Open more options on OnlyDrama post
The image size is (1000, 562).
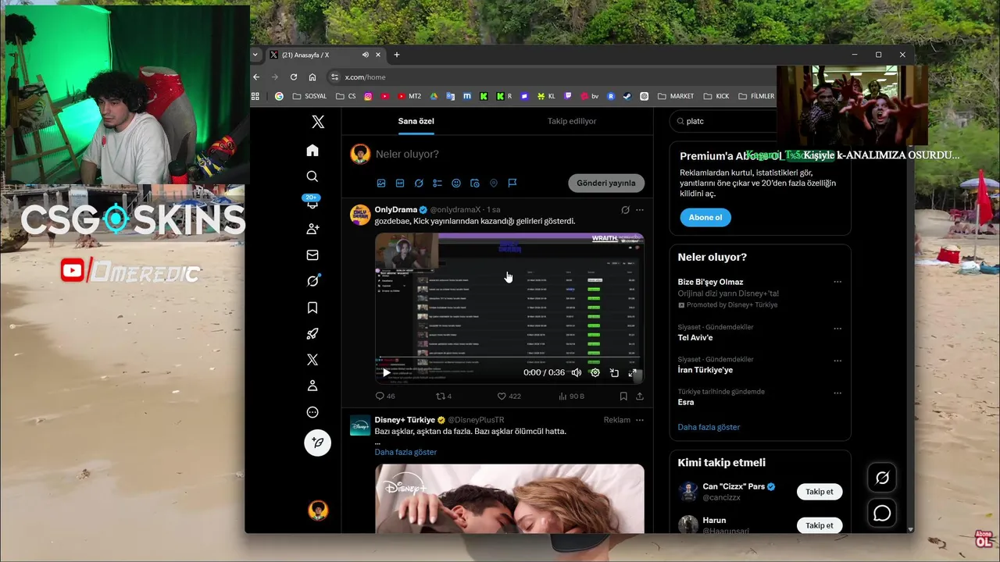640,210
